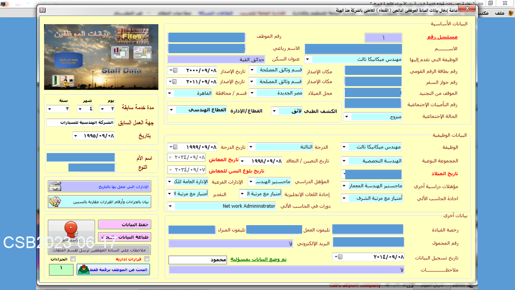Viewport: 515px width, 290px height.
Task: Tick the الجزاءات checkbox
Action: click(x=73, y=259)
